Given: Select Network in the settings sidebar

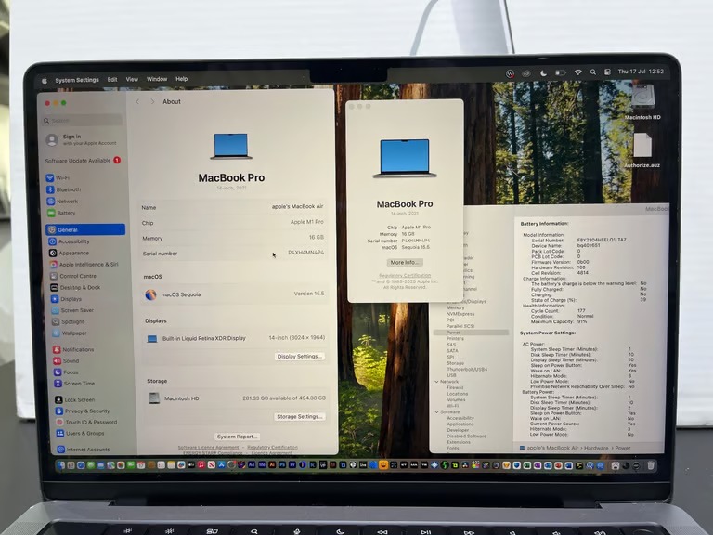Looking at the screenshot, I should click(x=62, y=201).
